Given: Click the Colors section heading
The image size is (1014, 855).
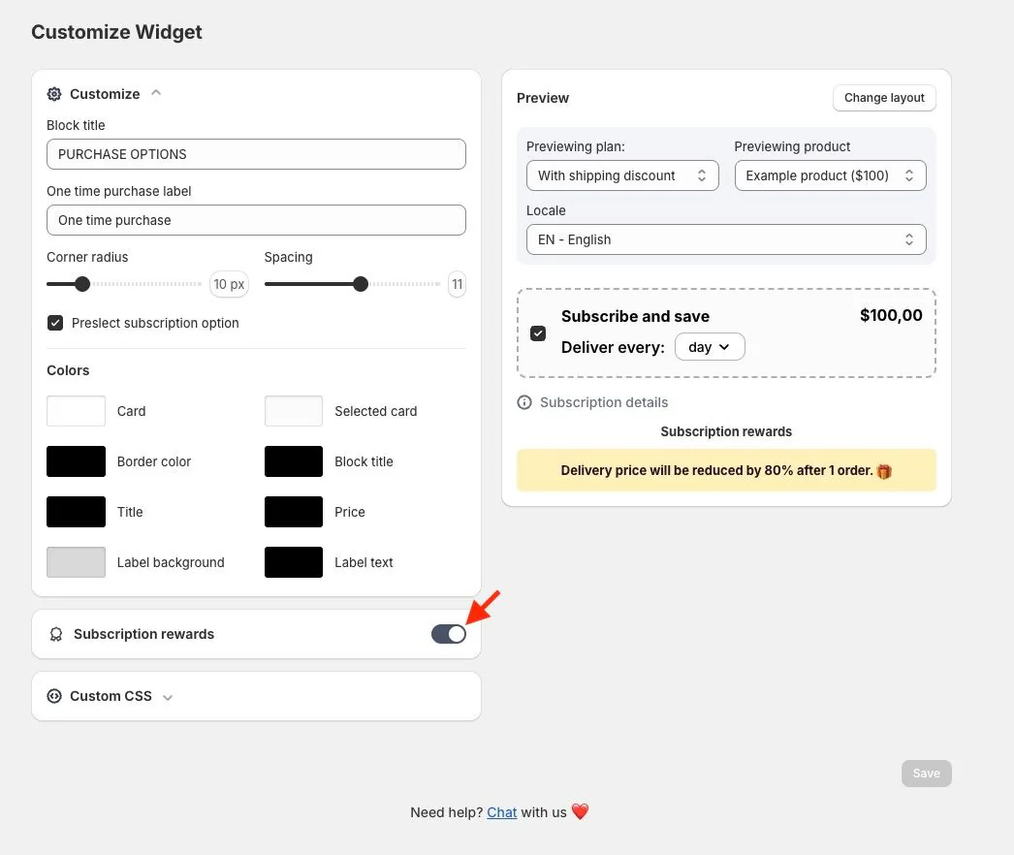Looking at the screenshot, I should coord(68,370).
